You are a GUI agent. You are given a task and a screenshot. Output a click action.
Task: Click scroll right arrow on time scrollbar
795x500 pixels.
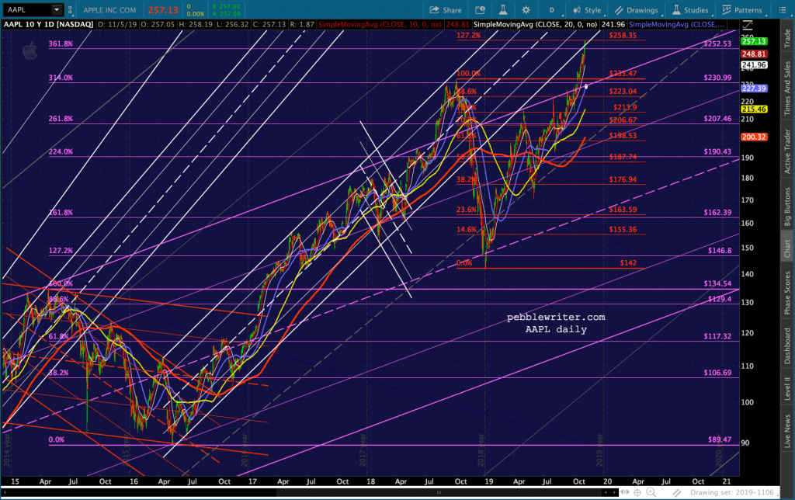point(614,492)
